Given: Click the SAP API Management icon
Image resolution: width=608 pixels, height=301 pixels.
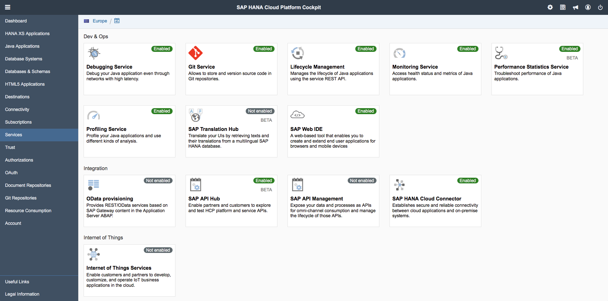Looking at the screenshot, I should tap(298, 185).
